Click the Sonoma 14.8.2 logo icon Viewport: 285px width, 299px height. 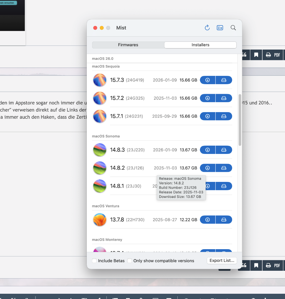pos(100,168)
